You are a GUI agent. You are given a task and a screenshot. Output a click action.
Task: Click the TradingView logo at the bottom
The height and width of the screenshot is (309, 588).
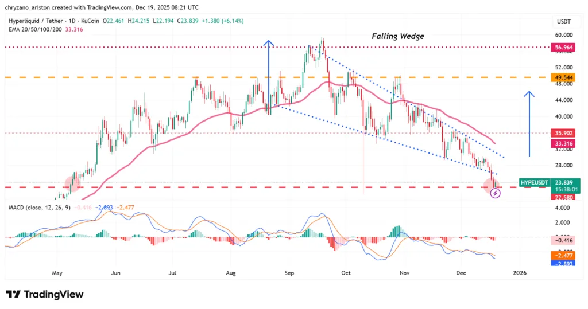point(45,294)
